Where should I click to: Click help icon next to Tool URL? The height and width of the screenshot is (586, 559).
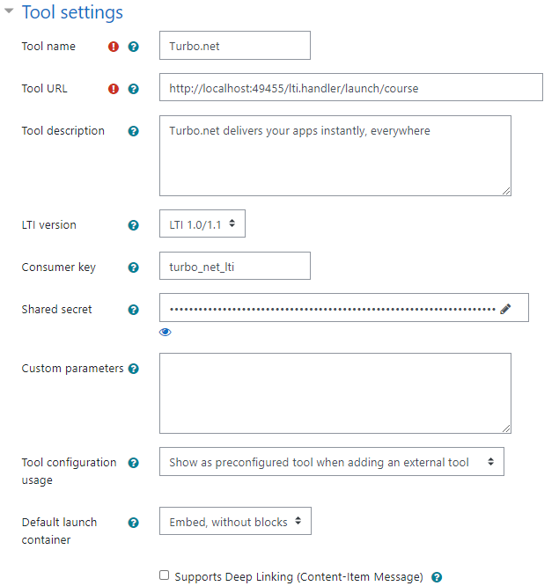click(134, 89)
